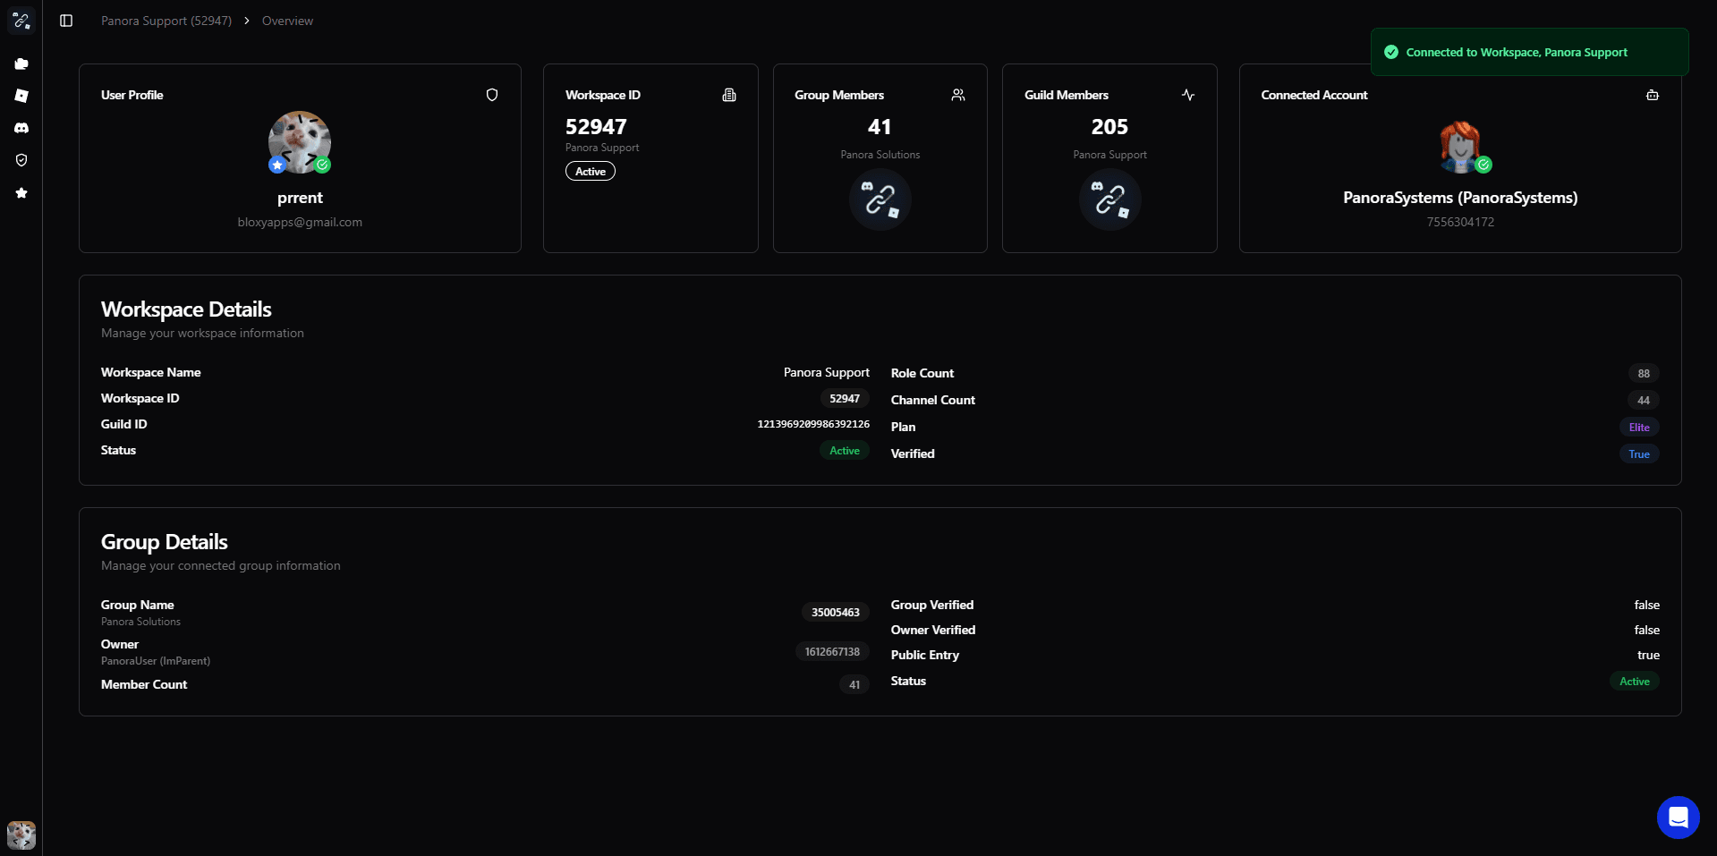Click the link logo under Panora Solutions
Screen dimensions: 1717x856
880,199
